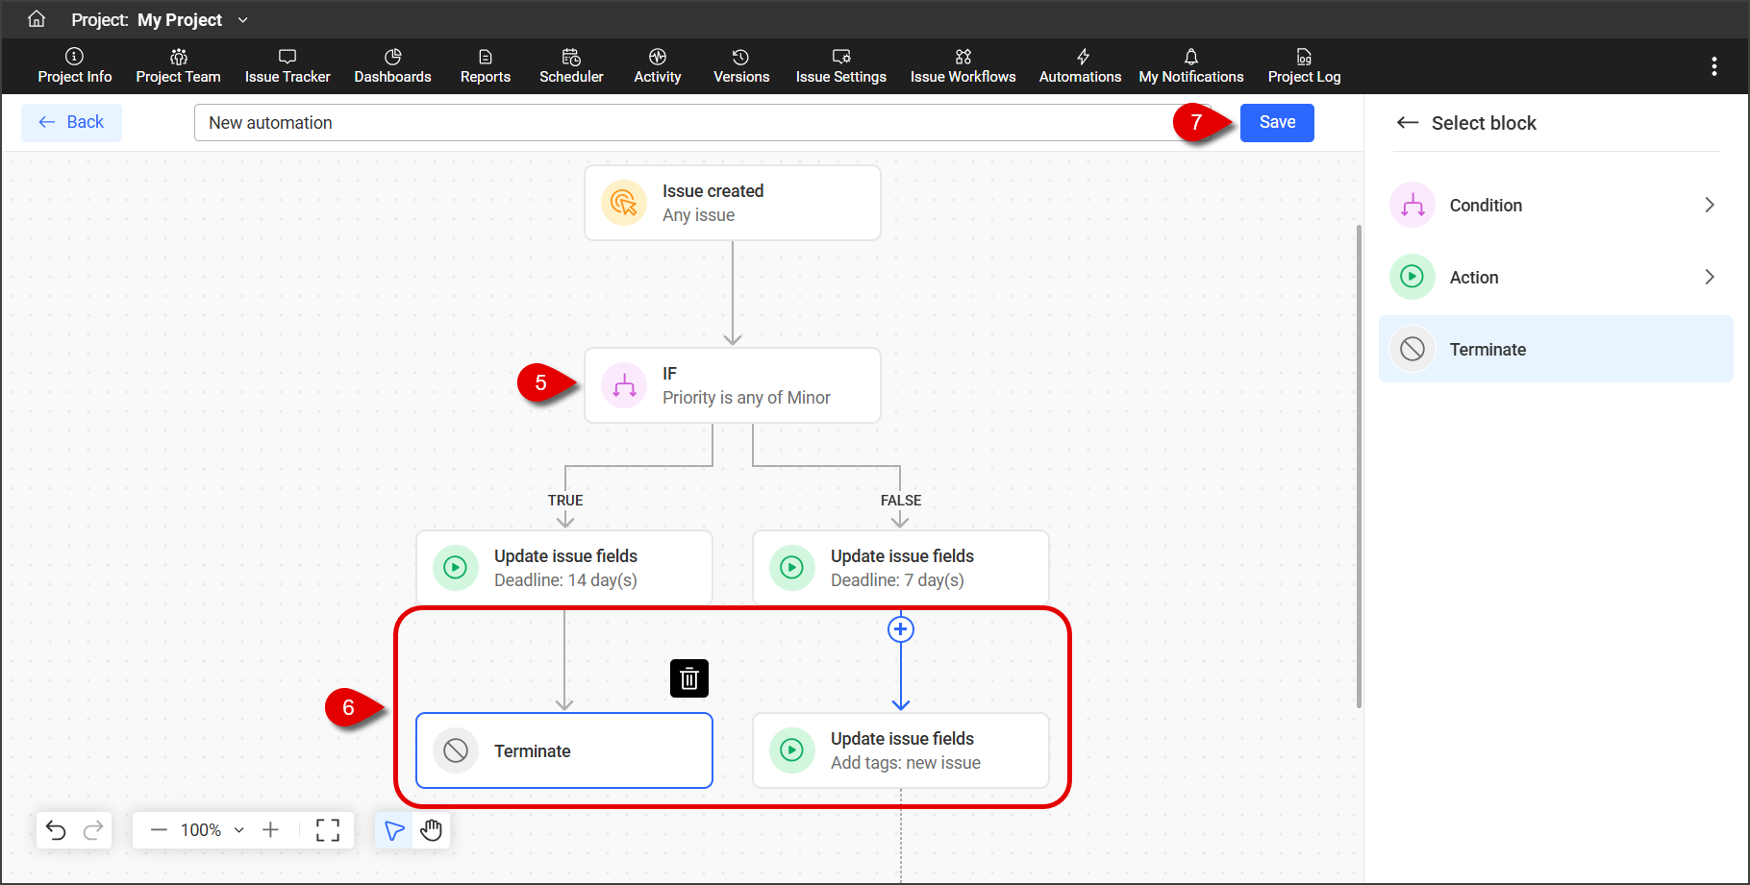This screenshot has width=1750, height=885.
Task: Click the undo arrow icon
Action: point(56,830)
